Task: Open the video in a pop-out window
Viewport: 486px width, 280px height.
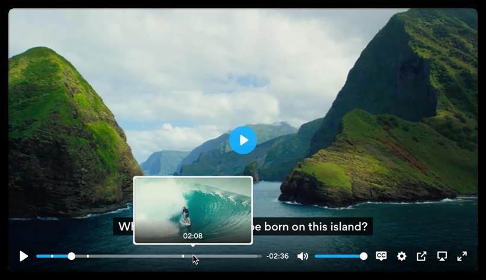Action: click(x=421, y=256)
